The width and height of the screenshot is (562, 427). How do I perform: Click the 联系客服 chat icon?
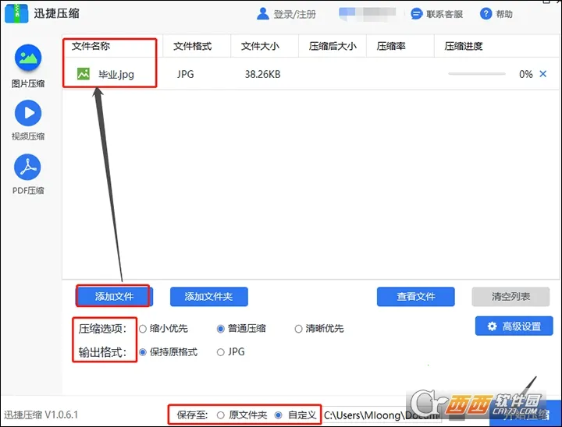pyautogui.click(x=417, y=14)
